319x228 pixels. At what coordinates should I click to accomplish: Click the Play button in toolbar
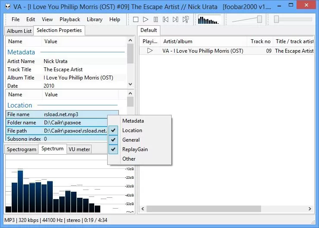146,19
